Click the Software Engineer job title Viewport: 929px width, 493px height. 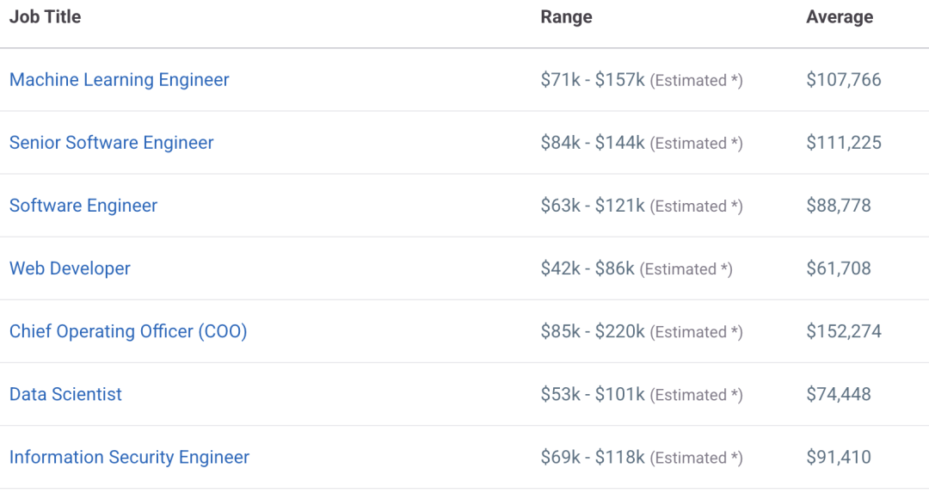click(x=83, y=206)
